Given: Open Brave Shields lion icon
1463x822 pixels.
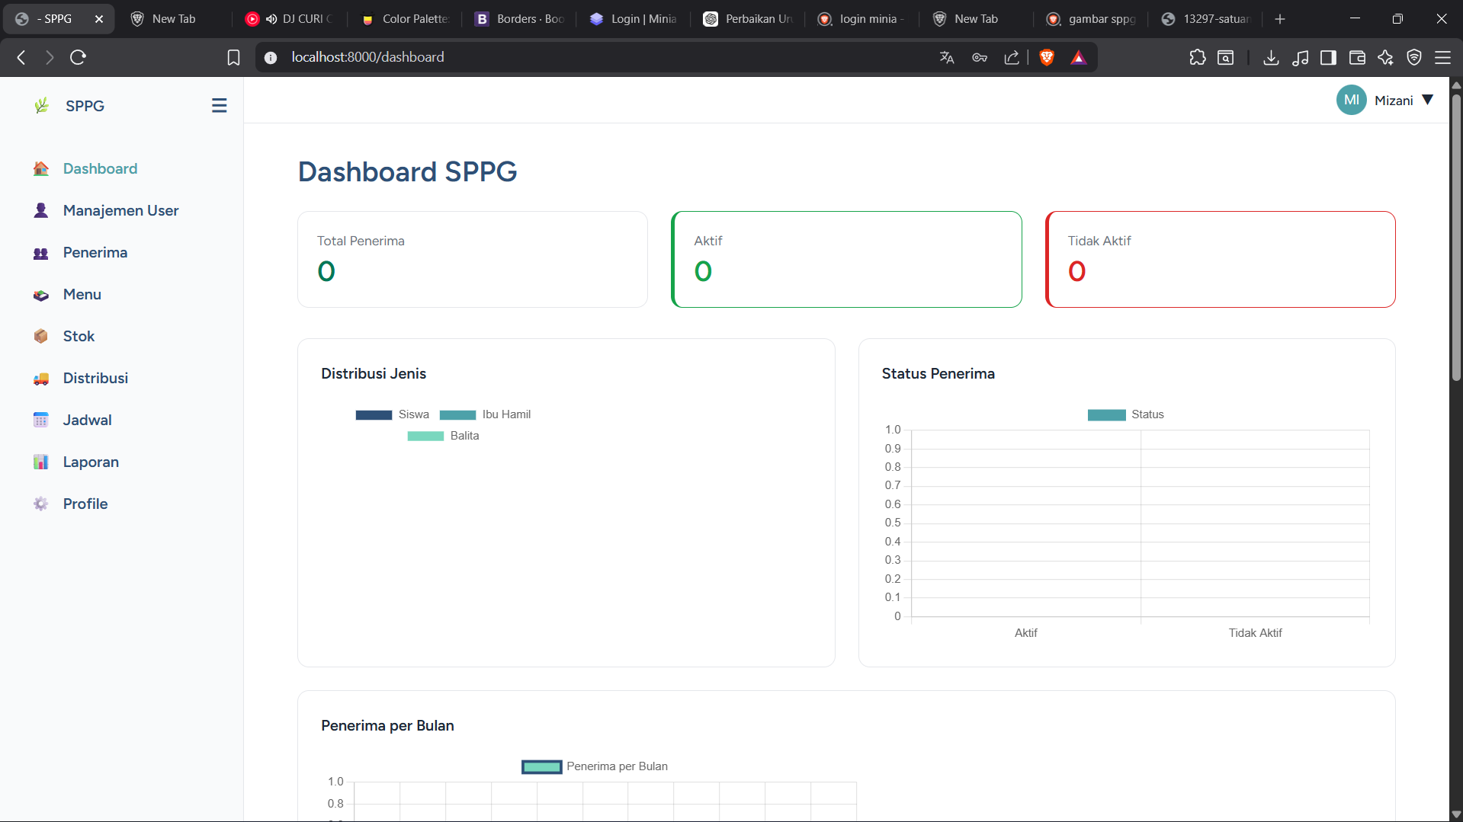Looking at the screenshot, I should (1047, 57).
